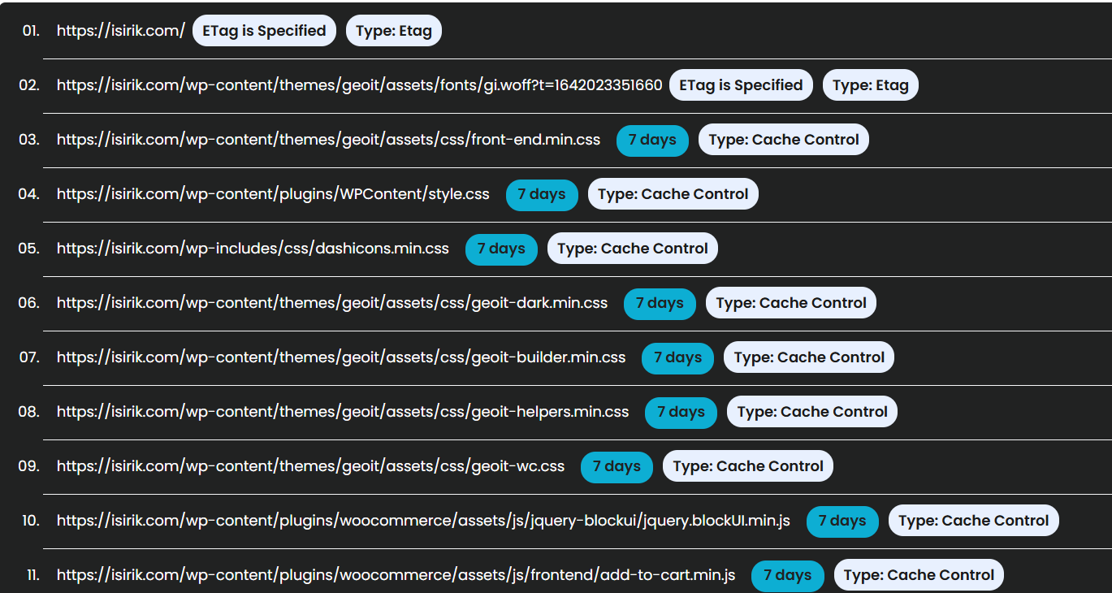Click Type: Cache Control badge for geoit-wc.css
Viewport: 1112px width, 593px height.
(748, 466)
